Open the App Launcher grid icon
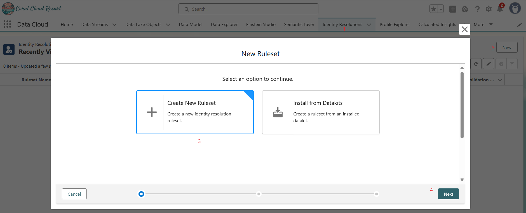The width and height of the screenshot is (526, 213). point(7,24)
